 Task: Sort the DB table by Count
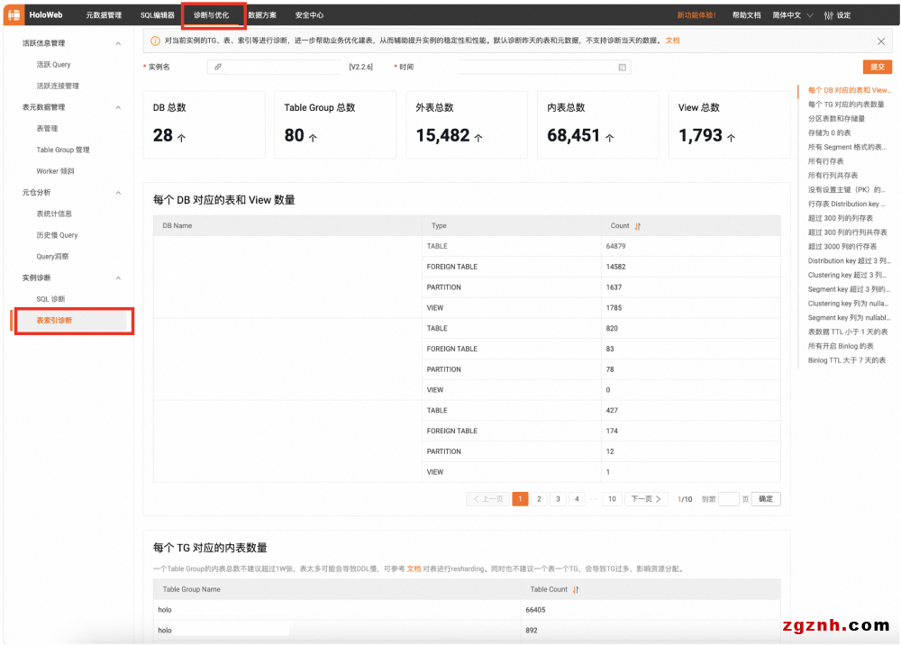[638, 226]
